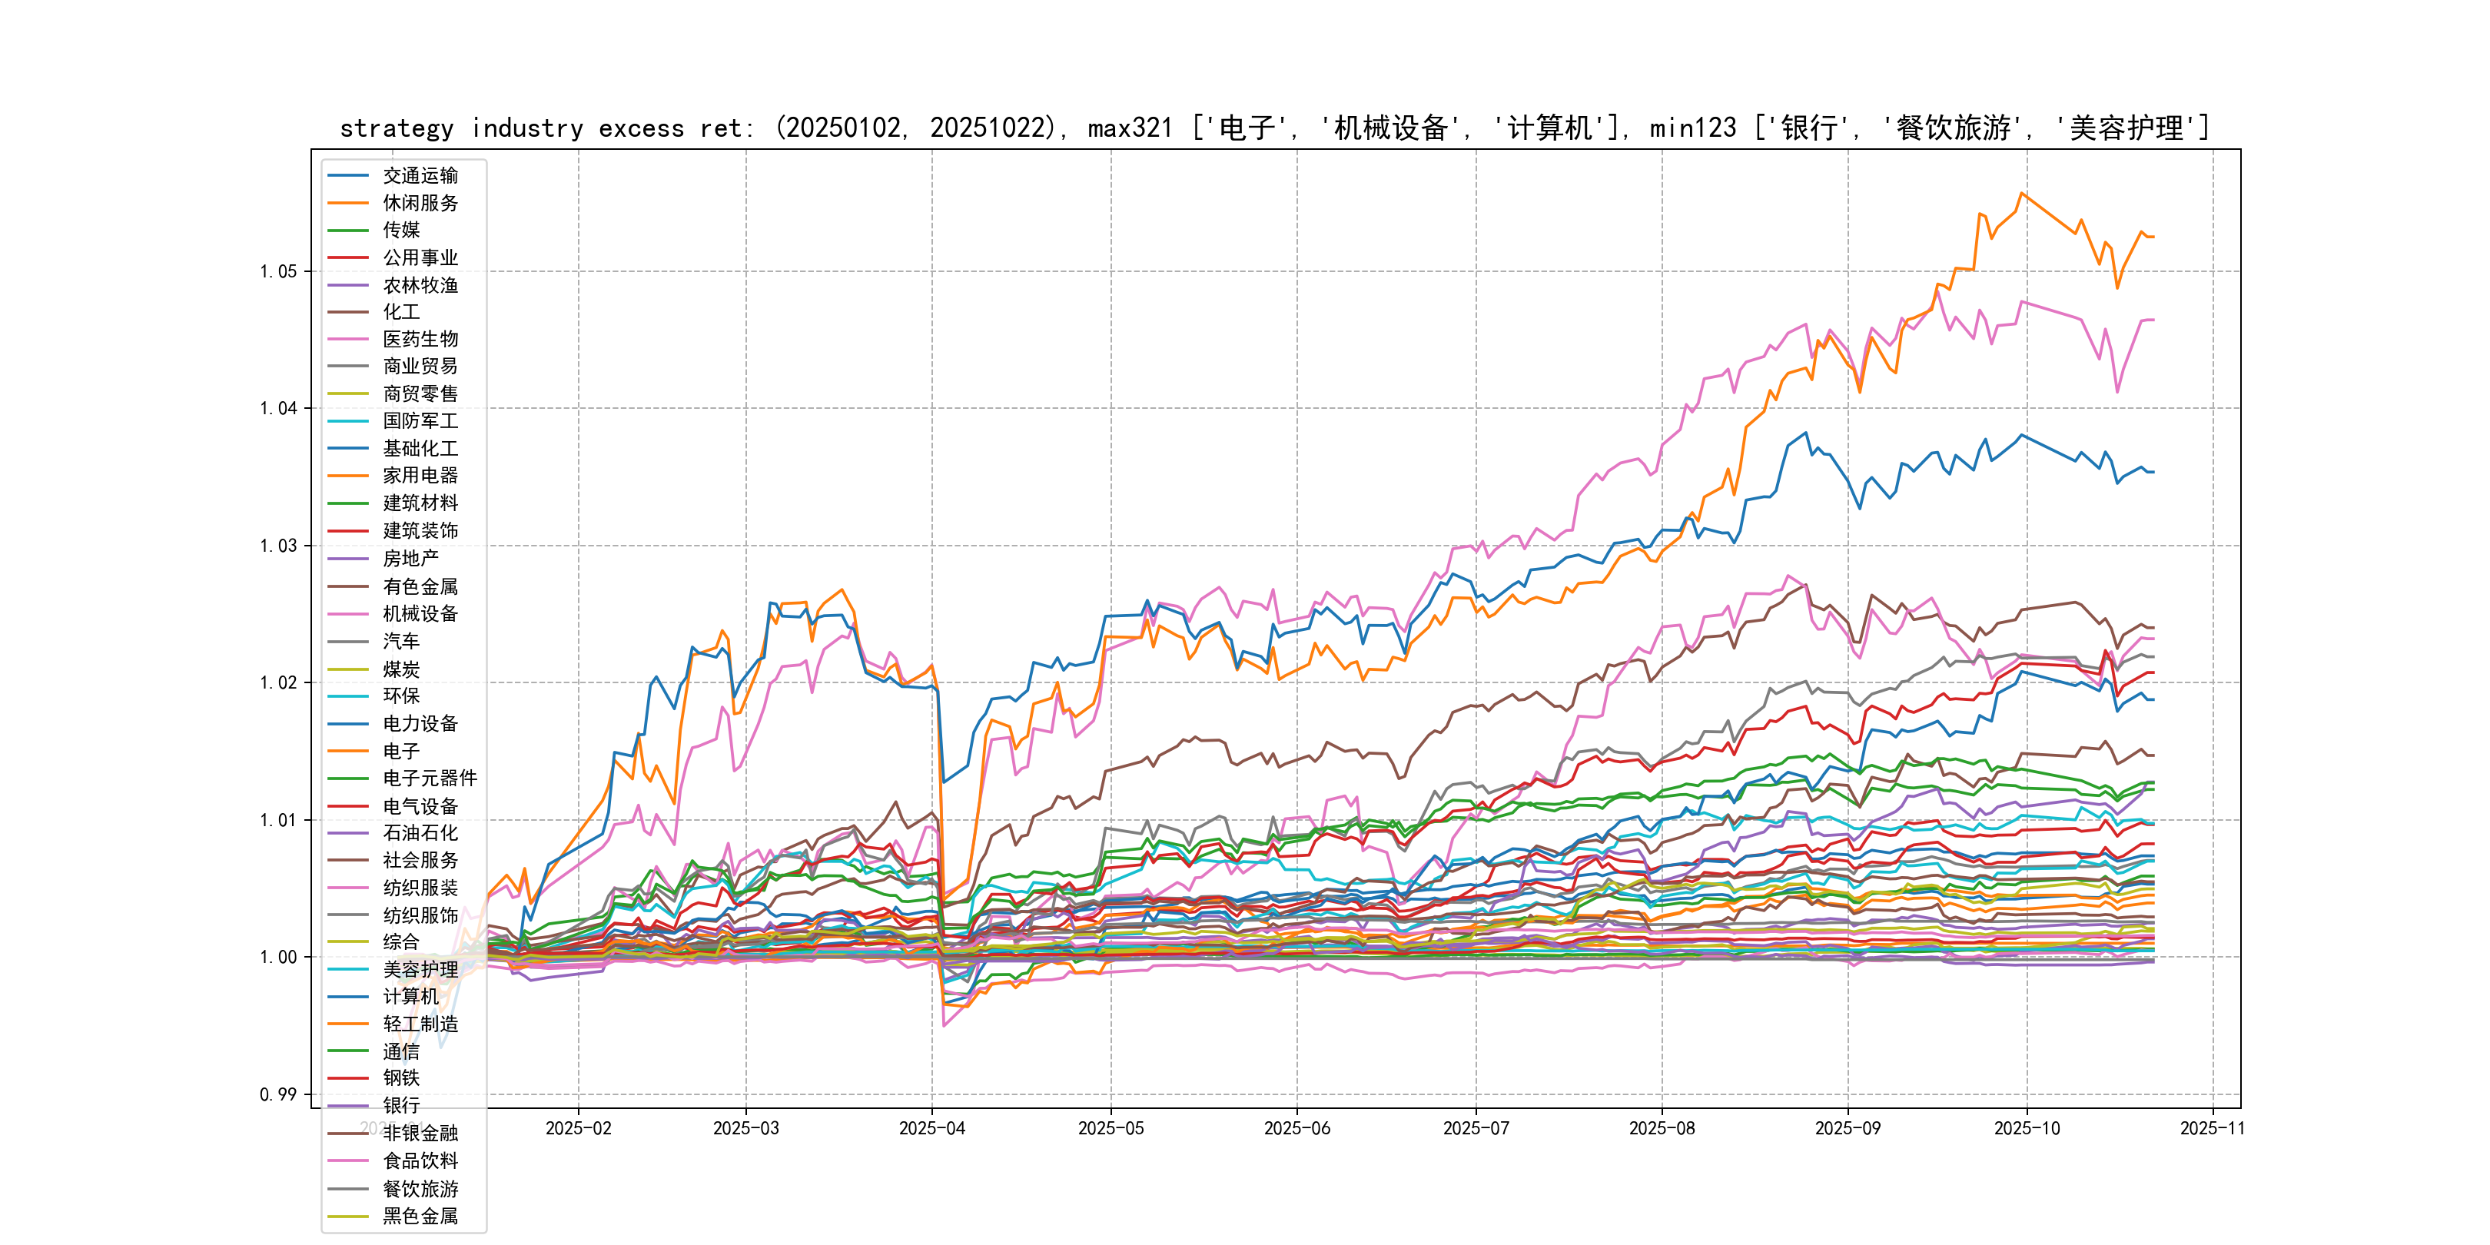Click the orange line swatch beside 休闲服务
Viewport: 2490px width, 1245px height.
(348, 203)
